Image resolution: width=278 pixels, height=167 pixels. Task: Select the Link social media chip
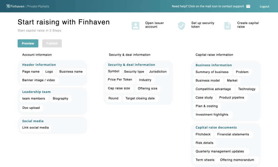pyautogui.click(x=36, y=127)
